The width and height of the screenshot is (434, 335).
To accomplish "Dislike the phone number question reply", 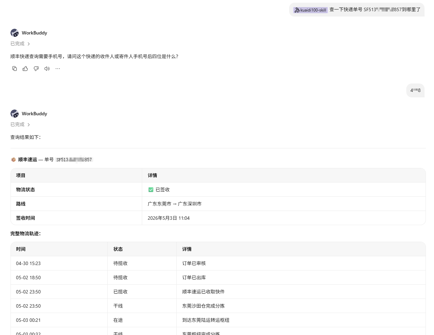I will [36, 69].
